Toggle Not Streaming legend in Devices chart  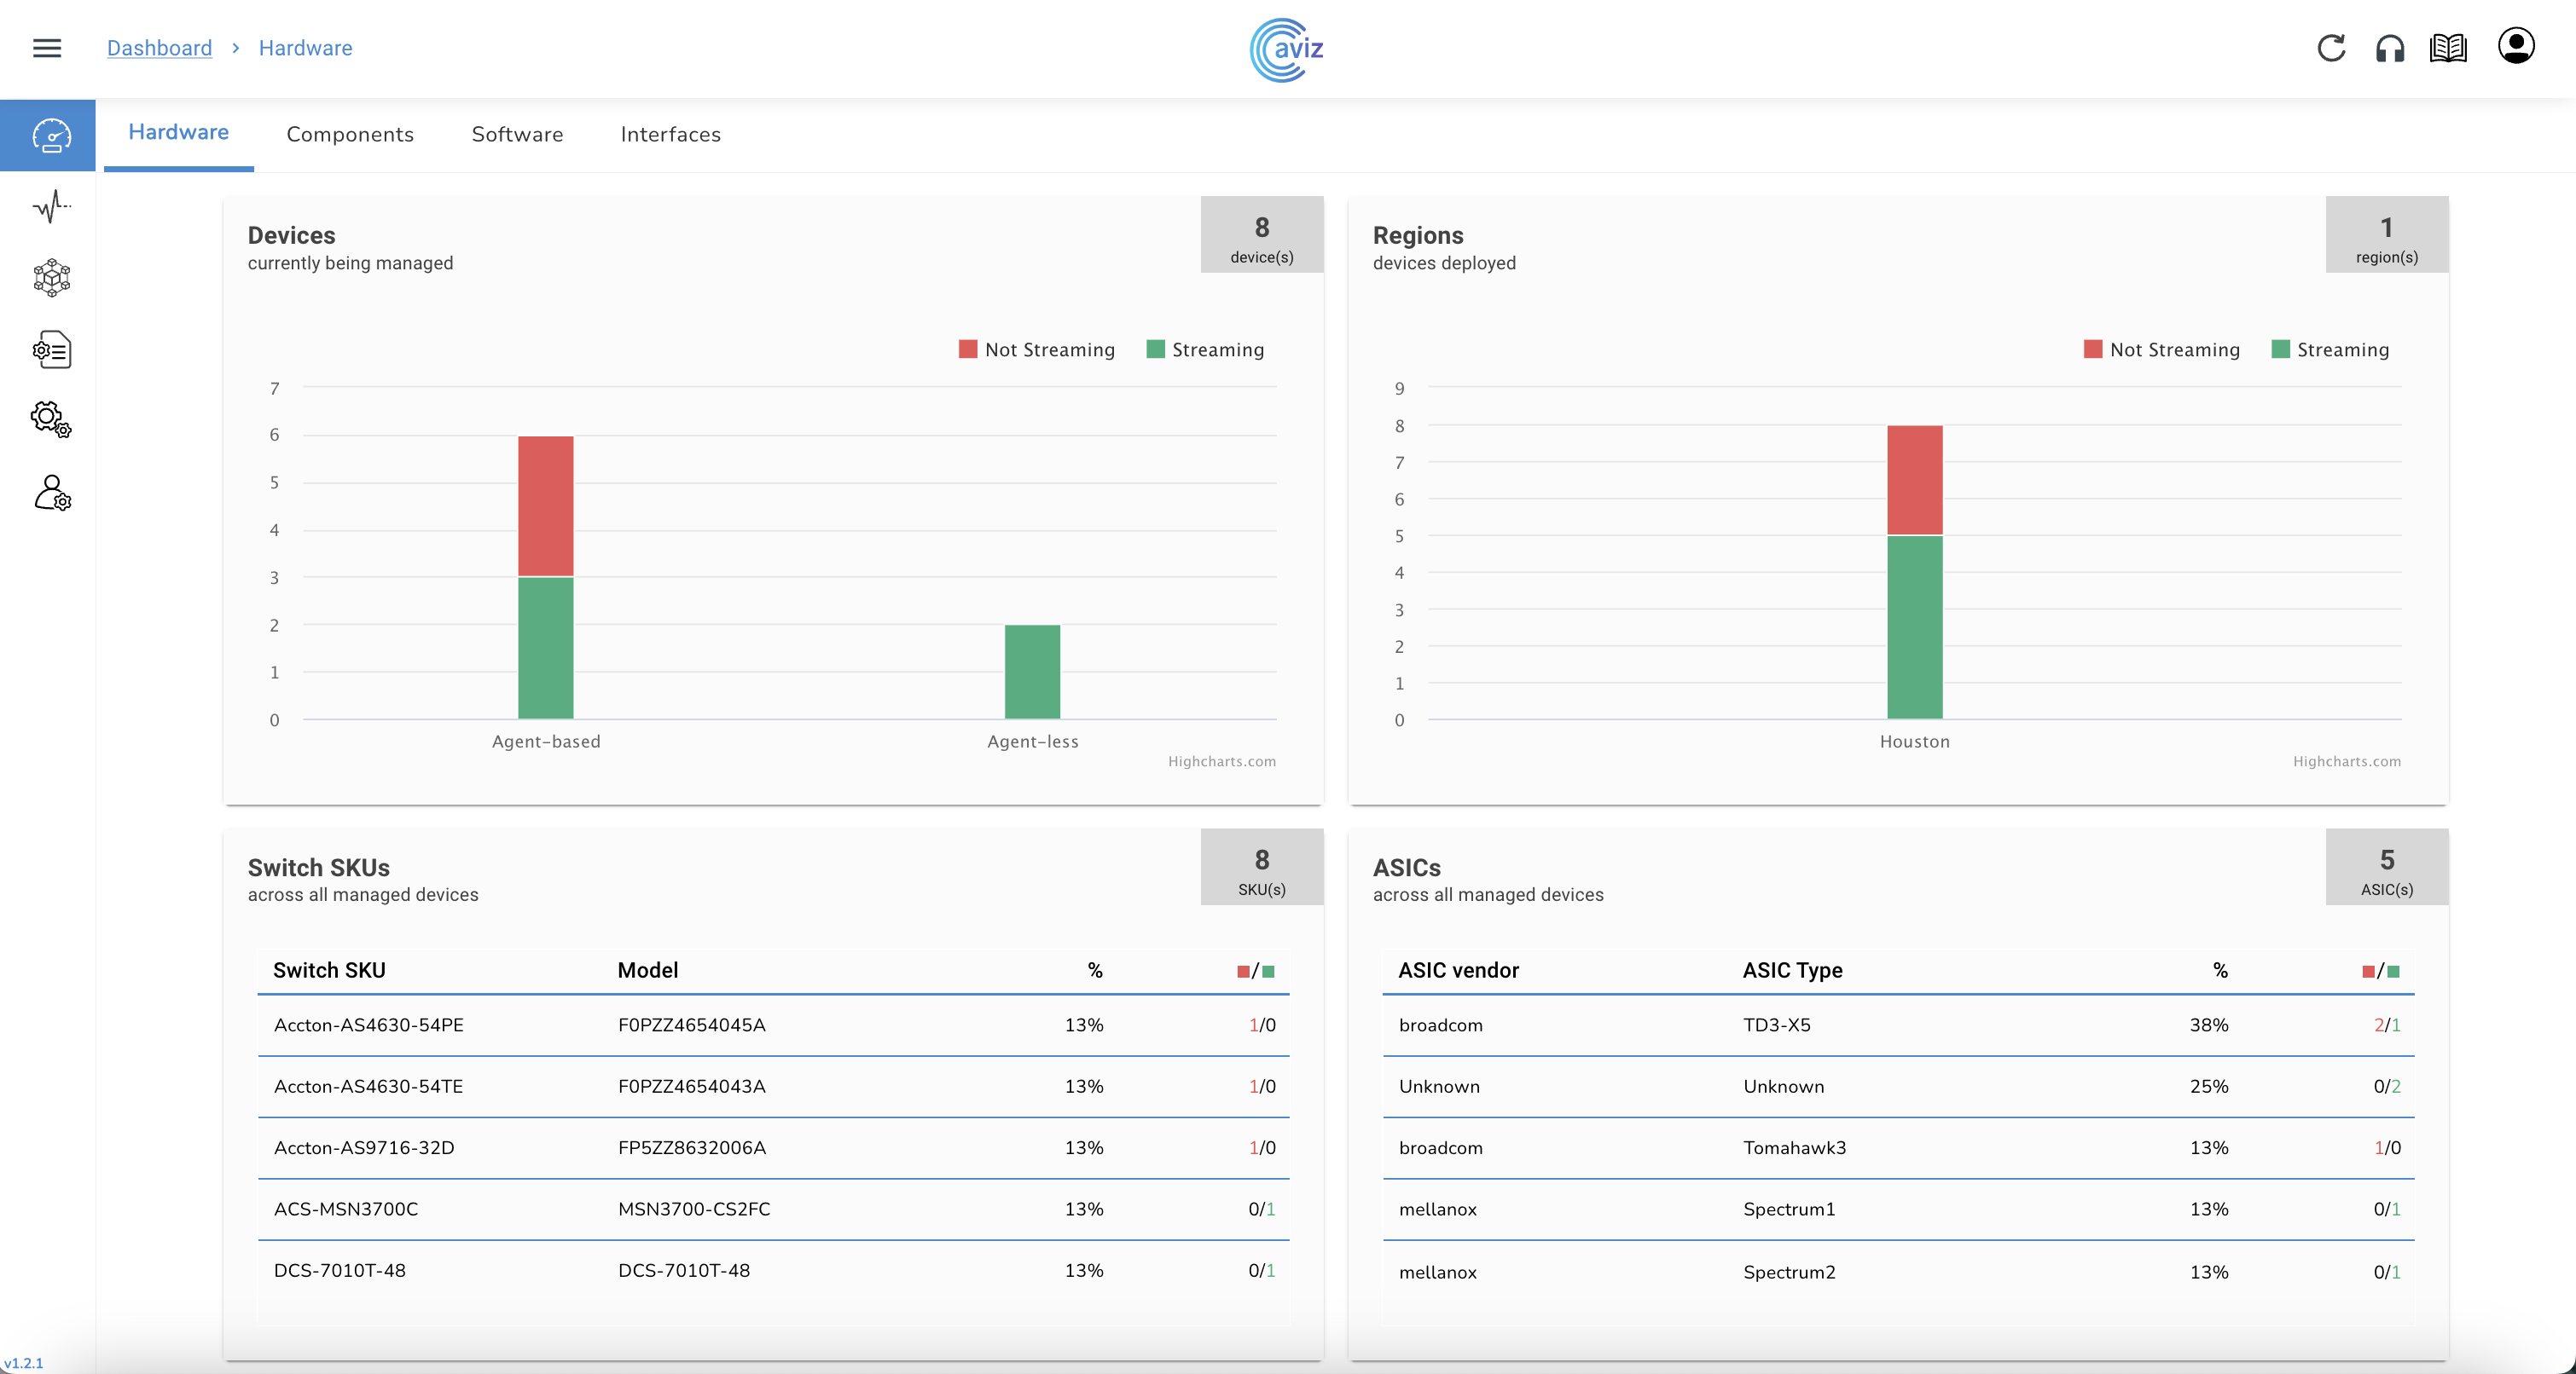pyautogui.click(x=1048, y=349)
